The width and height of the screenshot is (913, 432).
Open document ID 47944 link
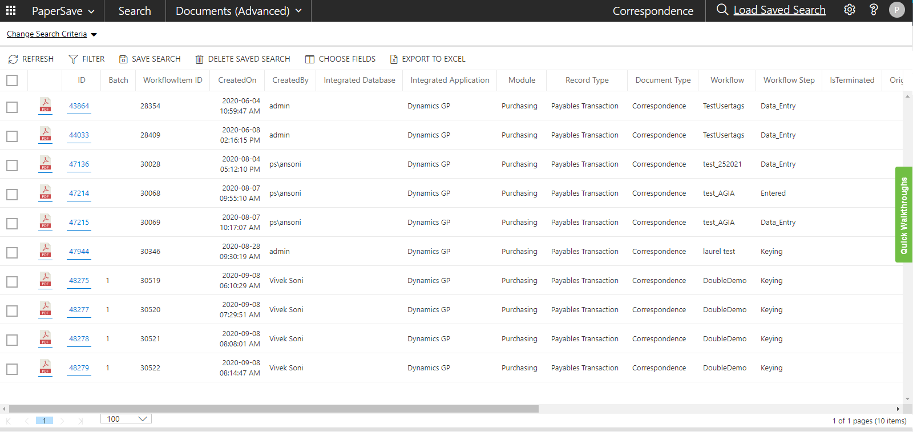pos(79,251)
